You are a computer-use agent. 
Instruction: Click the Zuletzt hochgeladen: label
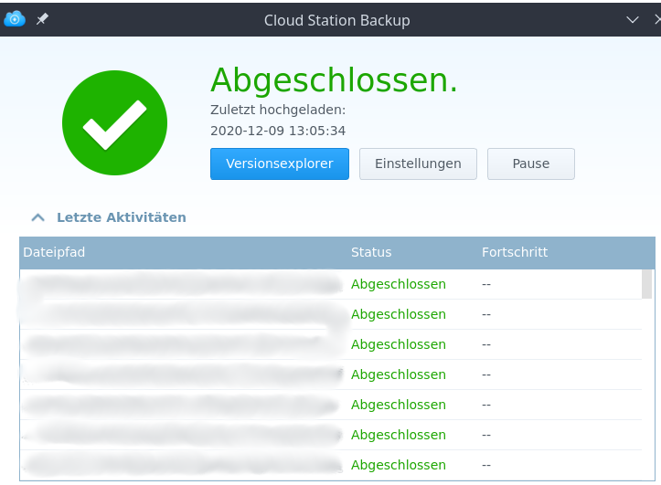278,110
